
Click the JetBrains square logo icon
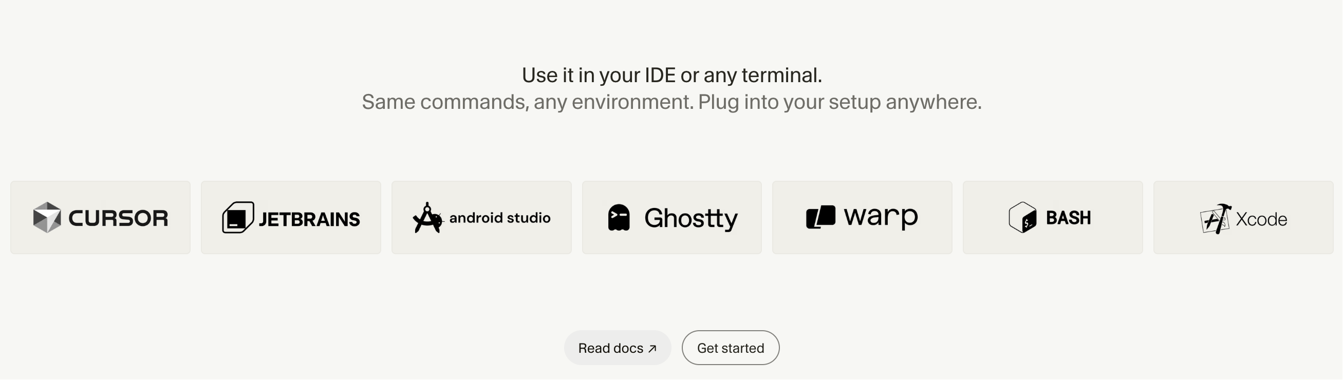coord(238,217)
